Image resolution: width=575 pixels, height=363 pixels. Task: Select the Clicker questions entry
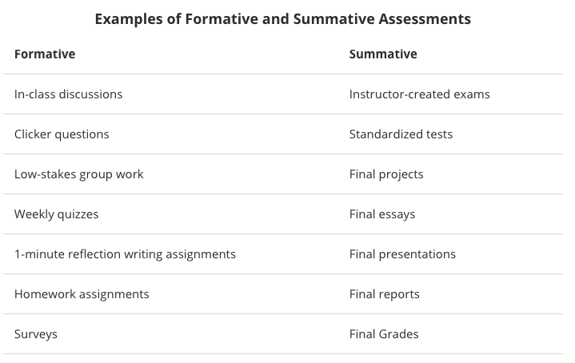point(62,134)
